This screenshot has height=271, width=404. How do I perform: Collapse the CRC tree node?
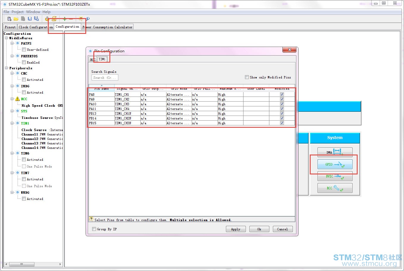(12, 73)
